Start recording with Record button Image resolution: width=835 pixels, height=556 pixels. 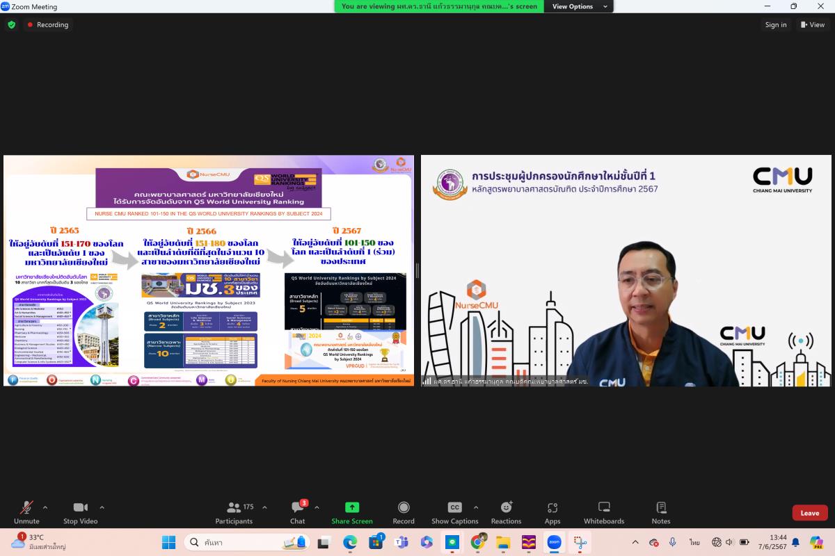click(404, 512)
